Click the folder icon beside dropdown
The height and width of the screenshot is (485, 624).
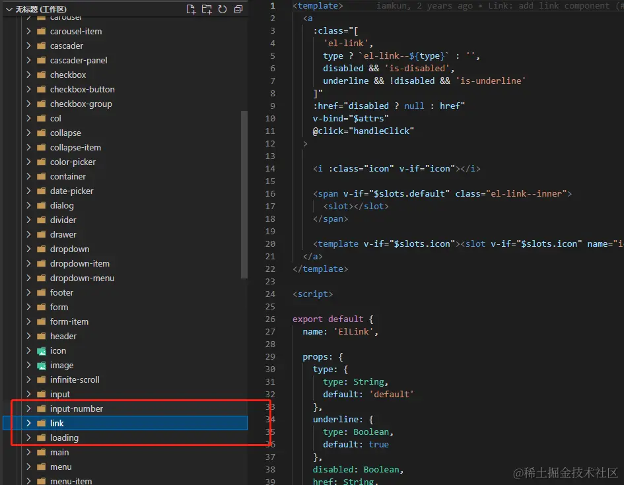(x=42, y=249)
